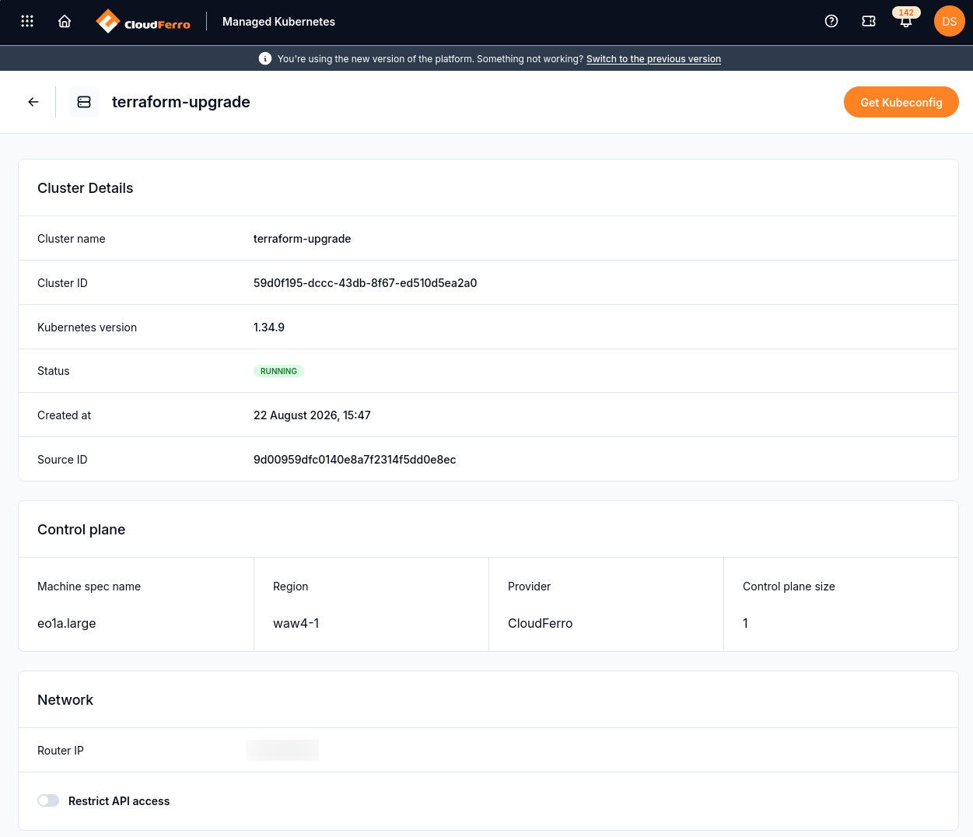This screenshot has height=837, width=973.
Task: Click the Machine spec name label
Action: pyautogui.click(x=89, y=587)
